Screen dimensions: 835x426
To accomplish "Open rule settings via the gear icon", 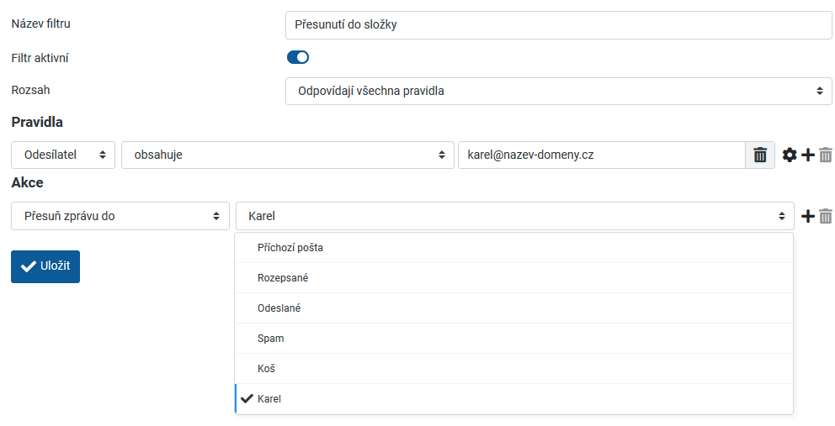I will (x=790, y=155).
